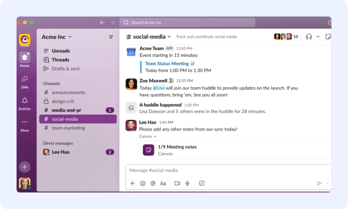The width and height of the screenshot is (348, 209).
Task: Open the Acme Inc workspace icon
Action: pos(25,40)
